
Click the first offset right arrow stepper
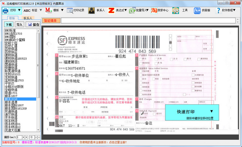26,137
